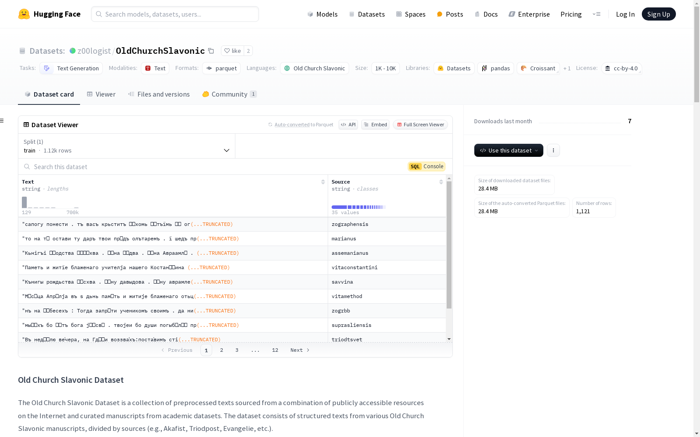Select the suprasliensis source cell

point(387,325)
